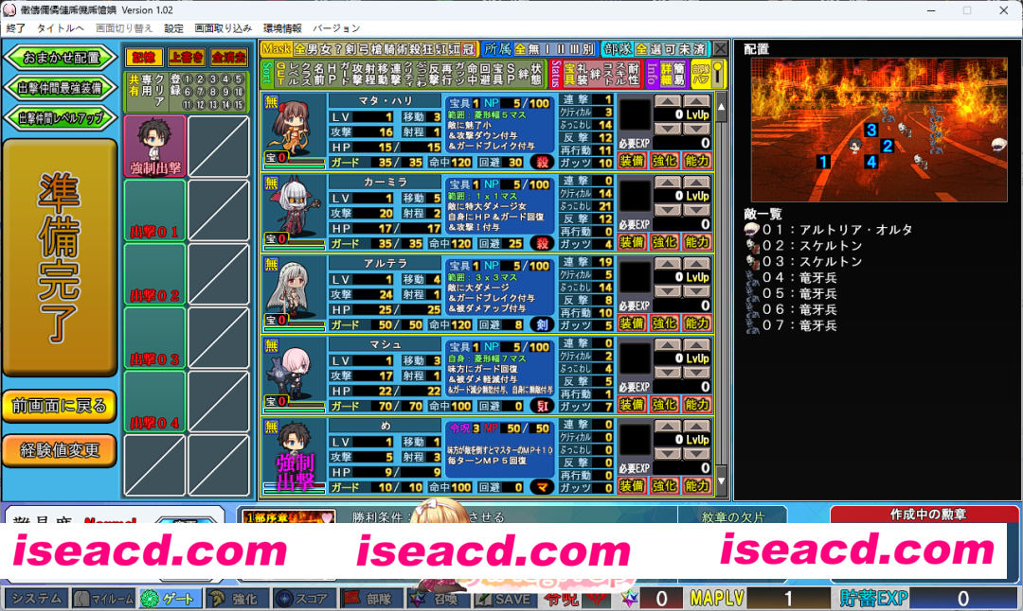Viewport: 1023px width, 611px height.
Task: Decrease マタ・ハリ LvUp with down arrow
Action: pyautogui.click(x=697, y=129)
